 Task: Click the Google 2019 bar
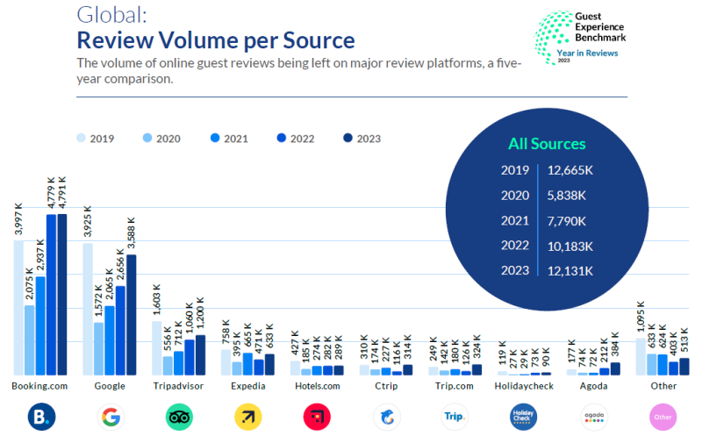(x=88, y=309)
